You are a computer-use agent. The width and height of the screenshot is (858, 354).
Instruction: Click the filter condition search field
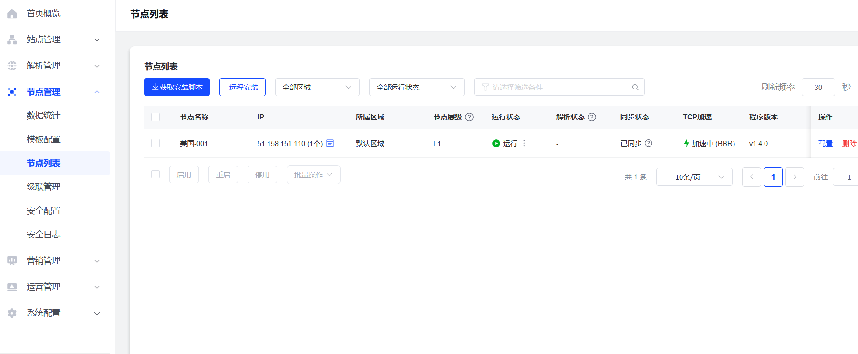pyautogui.click(x=559, y=87)
